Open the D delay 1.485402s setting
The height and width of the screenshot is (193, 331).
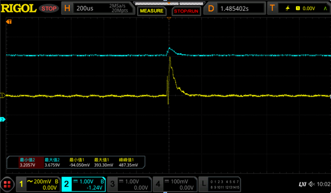234,8
